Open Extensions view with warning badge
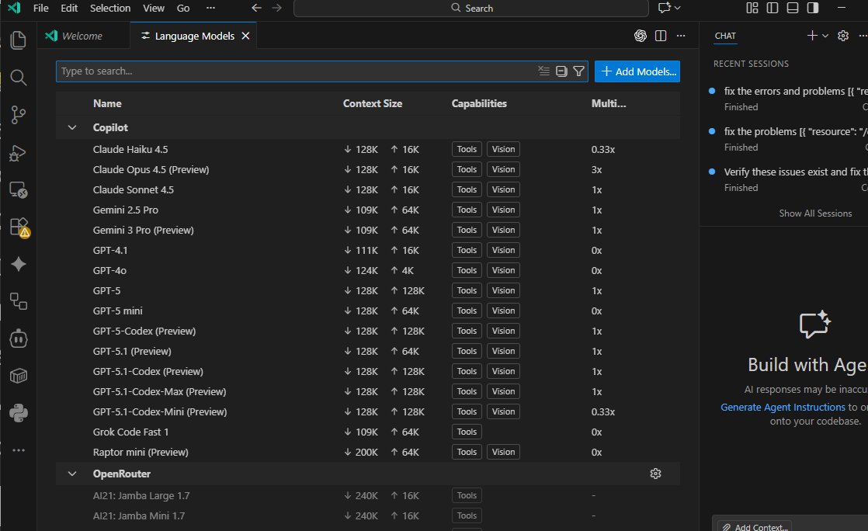 click(19, 227)
